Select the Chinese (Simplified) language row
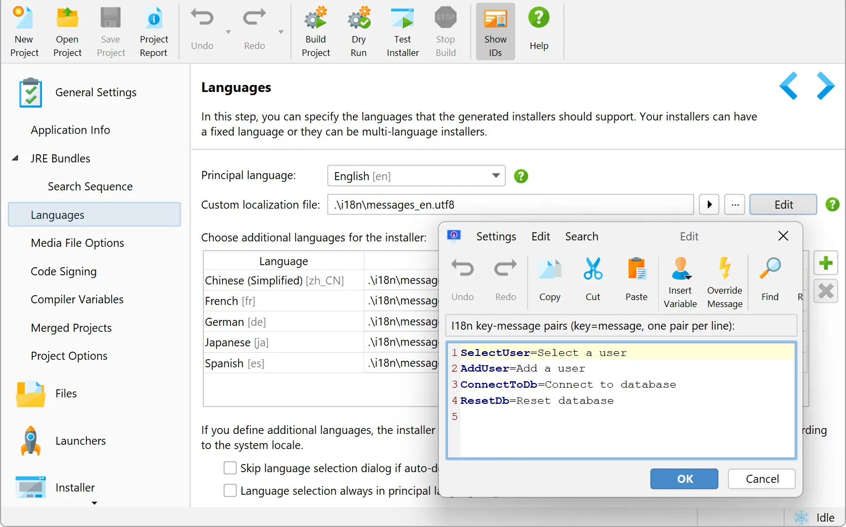The height and width of the screenshot is (527, 846). pos(321,280)
